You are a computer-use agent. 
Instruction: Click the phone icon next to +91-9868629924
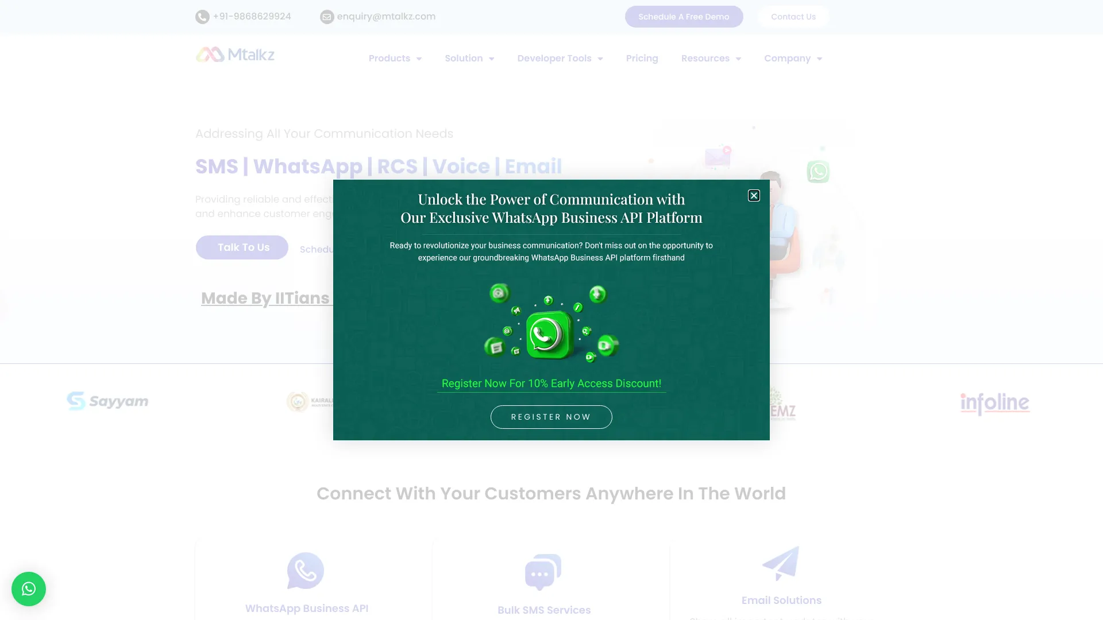(202, 17)
